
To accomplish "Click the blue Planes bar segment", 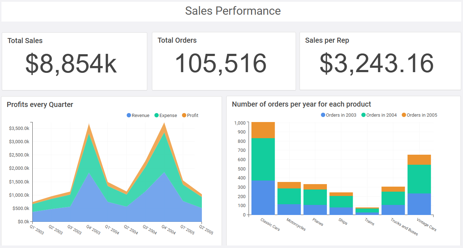I will (x=315, y=210).
